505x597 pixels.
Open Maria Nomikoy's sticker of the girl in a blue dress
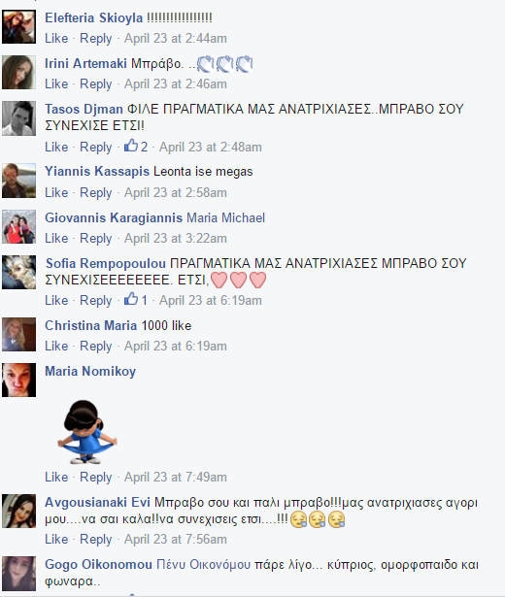point(87,432)
